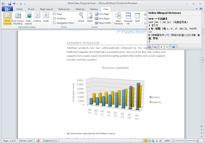Zoom in with the plus button
The height and width of the screenshot is (144, 205).
tap(198, 141)
